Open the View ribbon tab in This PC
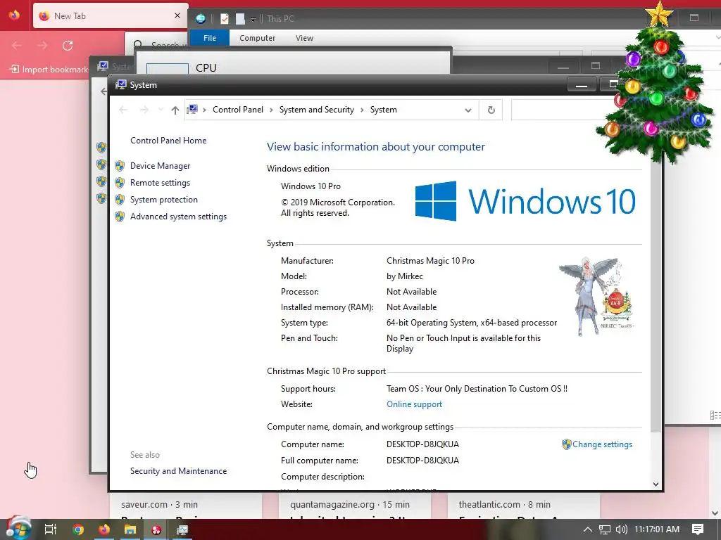The width and height of the screenshot is (721, 540). (x=304, y=38)
